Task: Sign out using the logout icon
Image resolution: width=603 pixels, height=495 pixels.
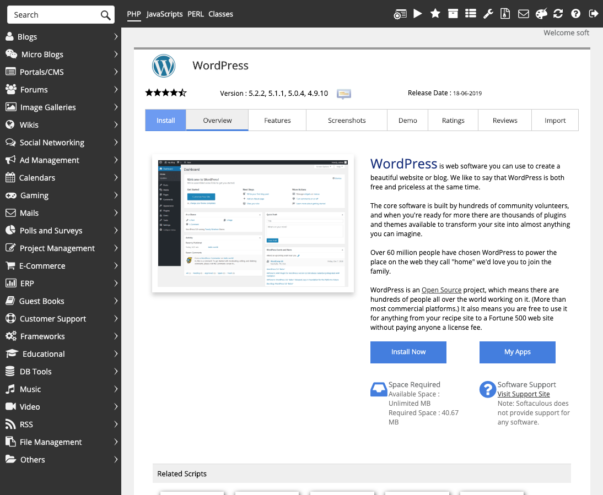Action: 593,13
